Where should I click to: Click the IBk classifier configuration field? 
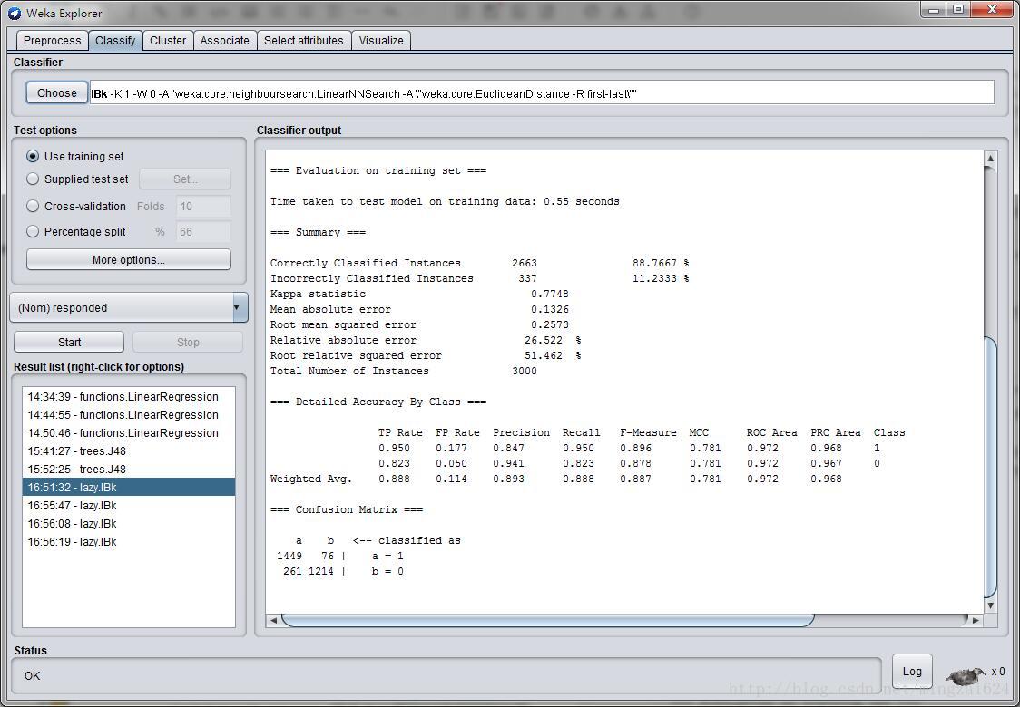click(542, 93)
